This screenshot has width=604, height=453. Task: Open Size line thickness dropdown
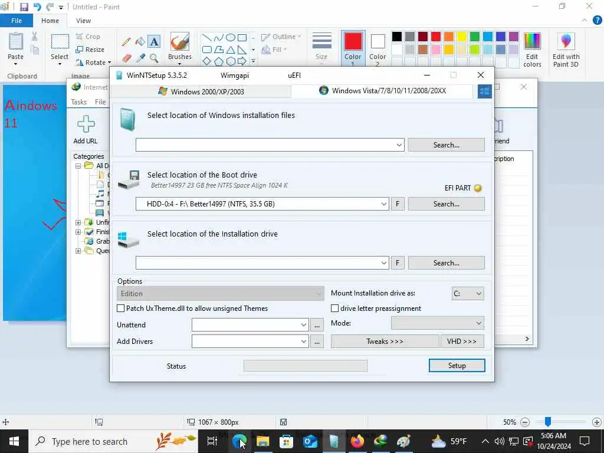(321, 47)
